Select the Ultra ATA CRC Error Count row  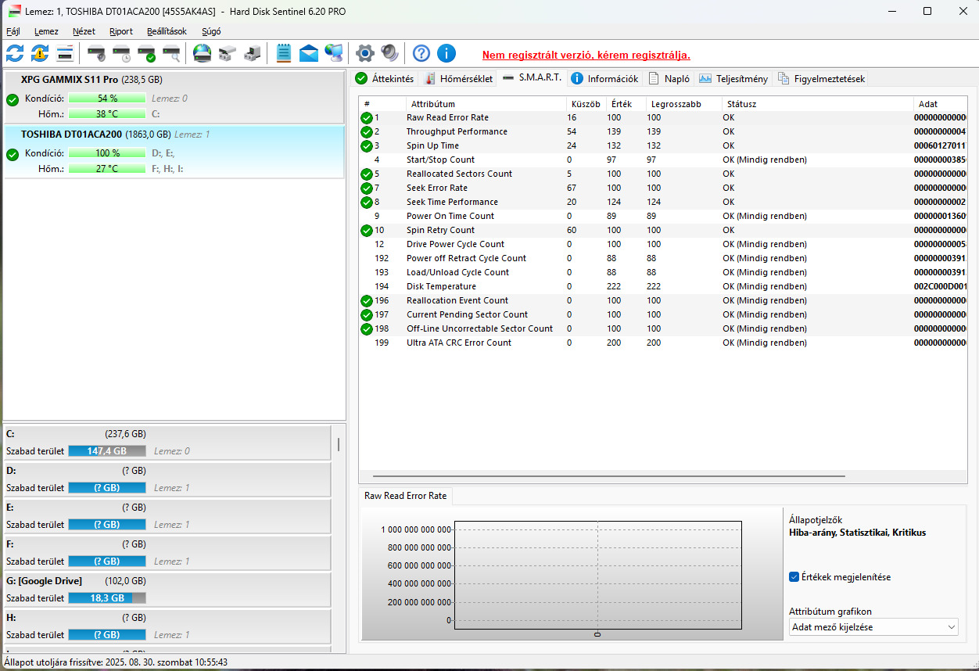coord(663,343)
